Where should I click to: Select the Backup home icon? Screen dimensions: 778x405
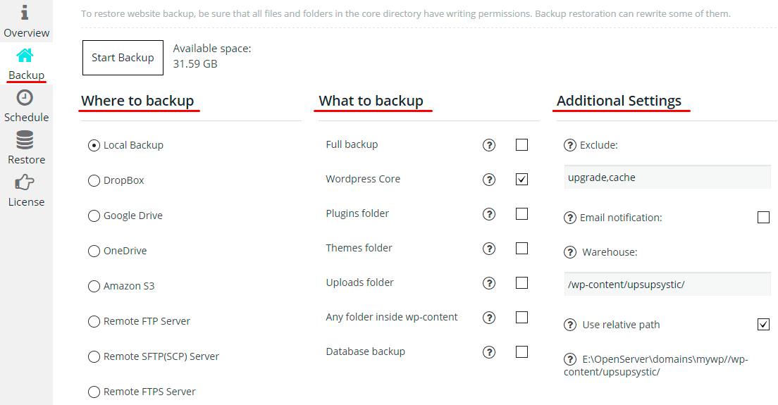25,55
